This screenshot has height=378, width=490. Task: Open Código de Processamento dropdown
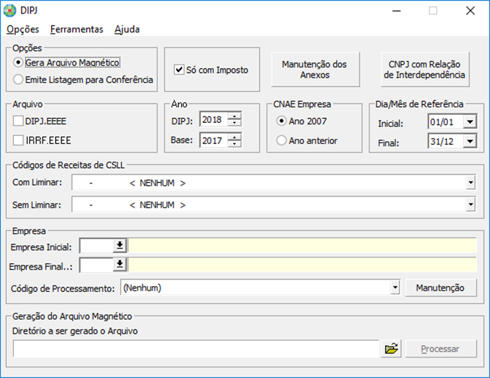click(x=395, y=287)
